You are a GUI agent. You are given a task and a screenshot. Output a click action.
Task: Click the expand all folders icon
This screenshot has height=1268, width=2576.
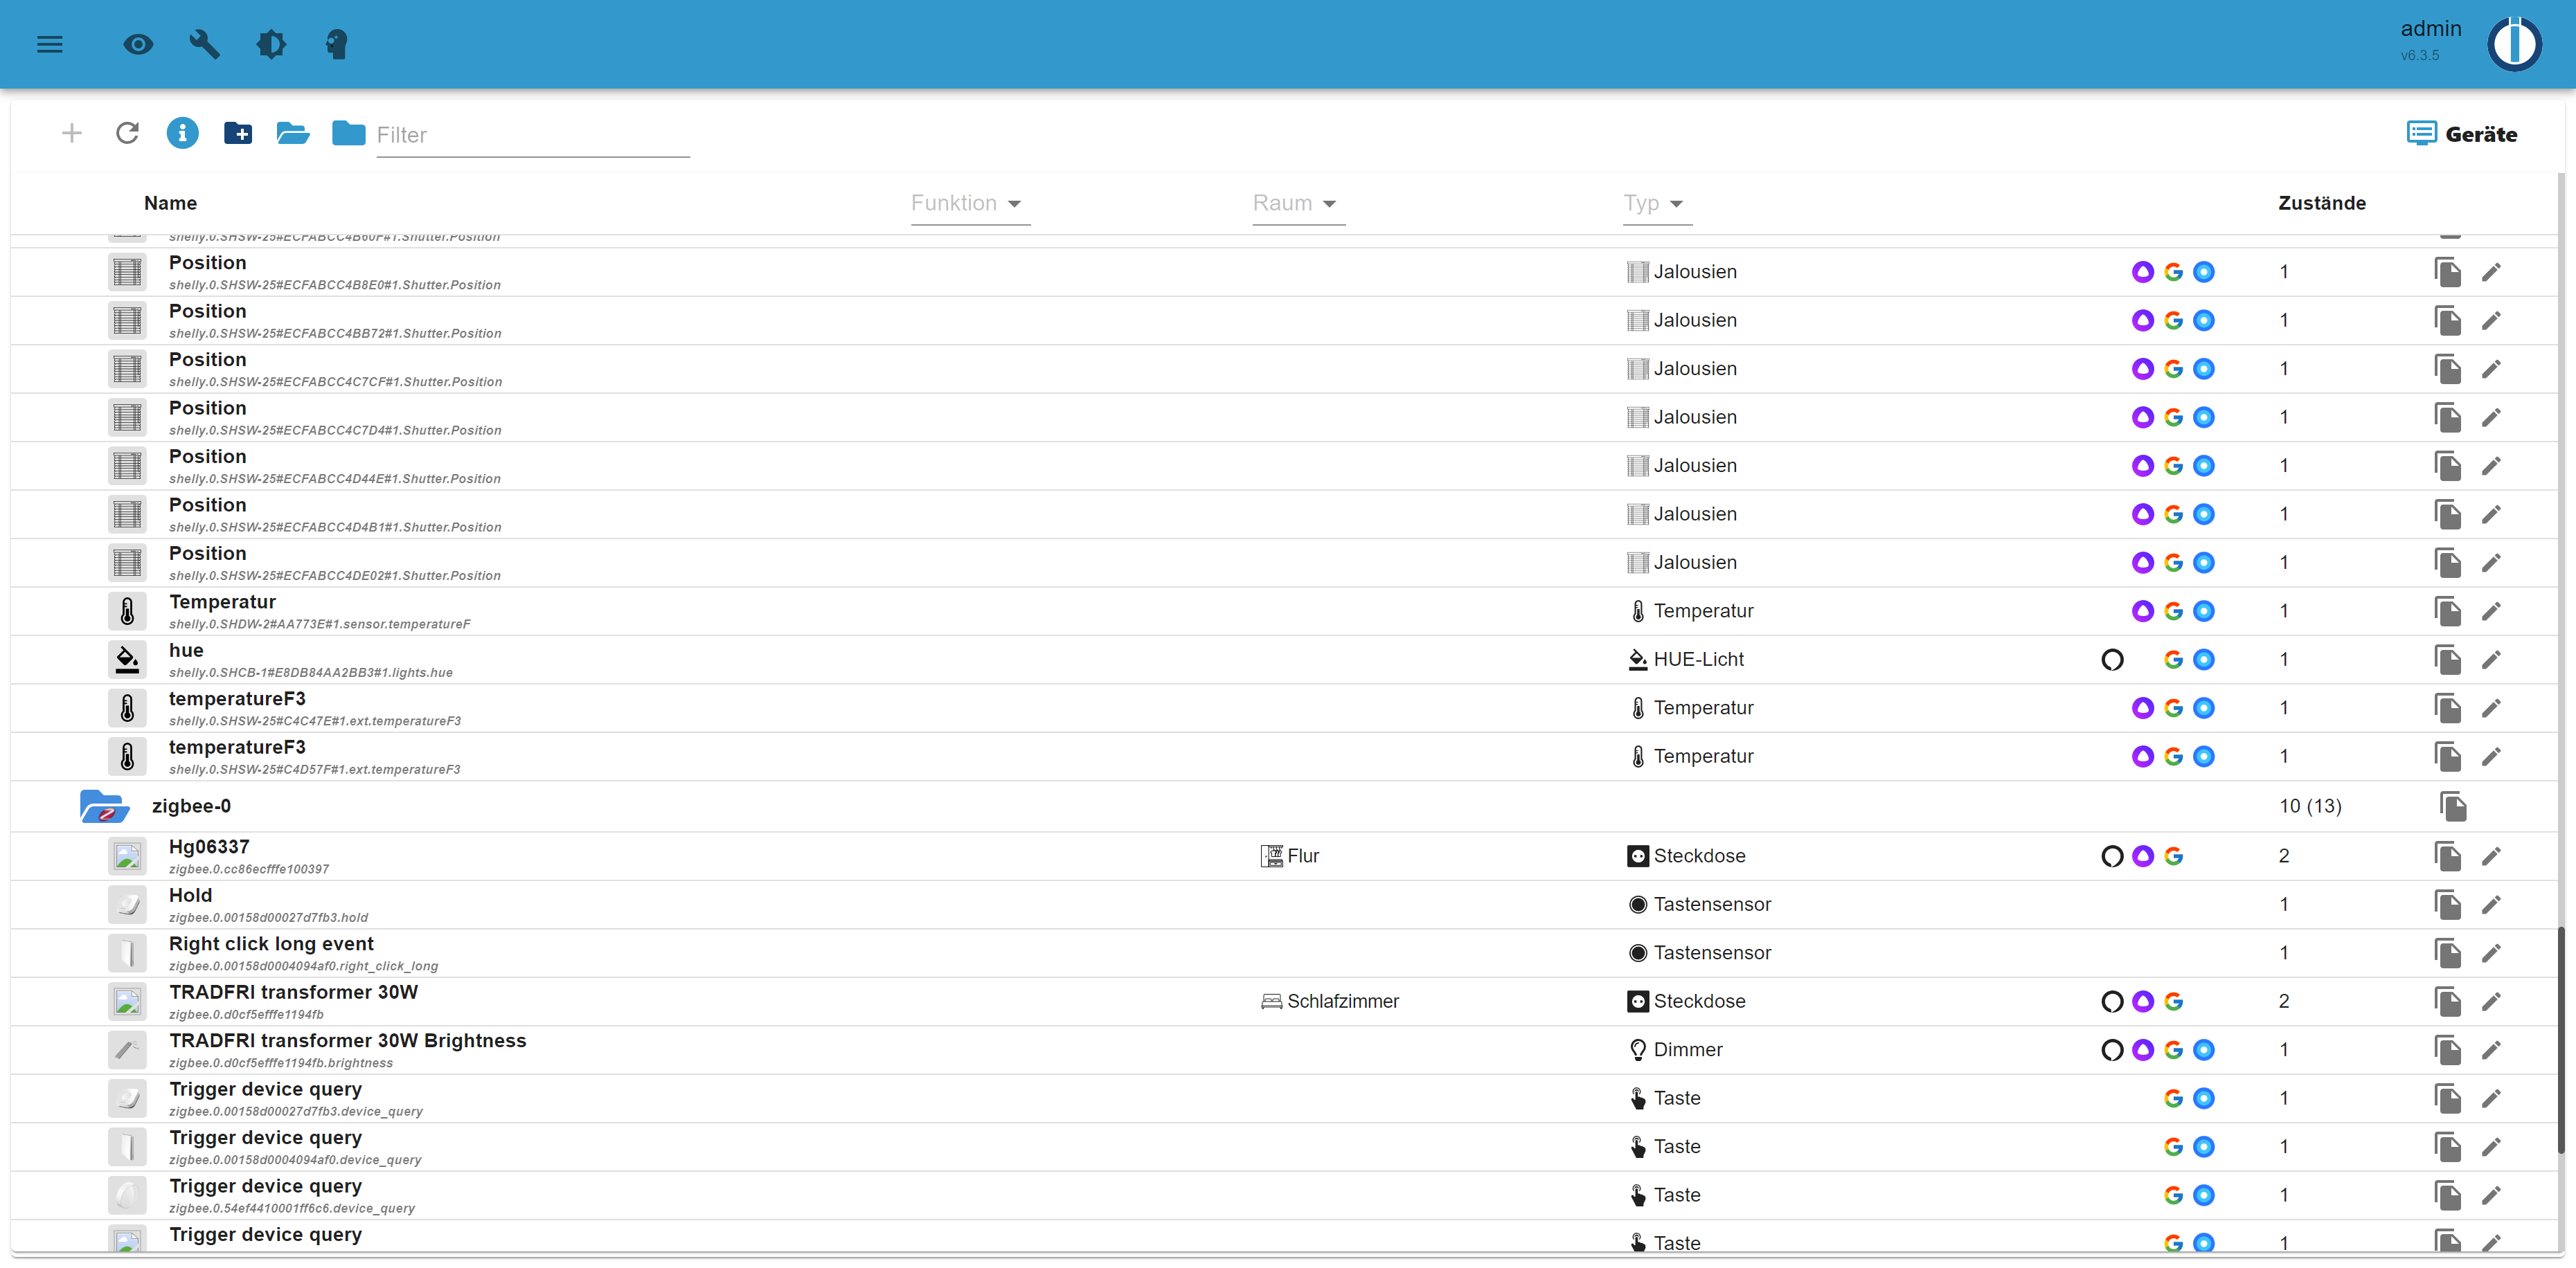pos(292,133)
